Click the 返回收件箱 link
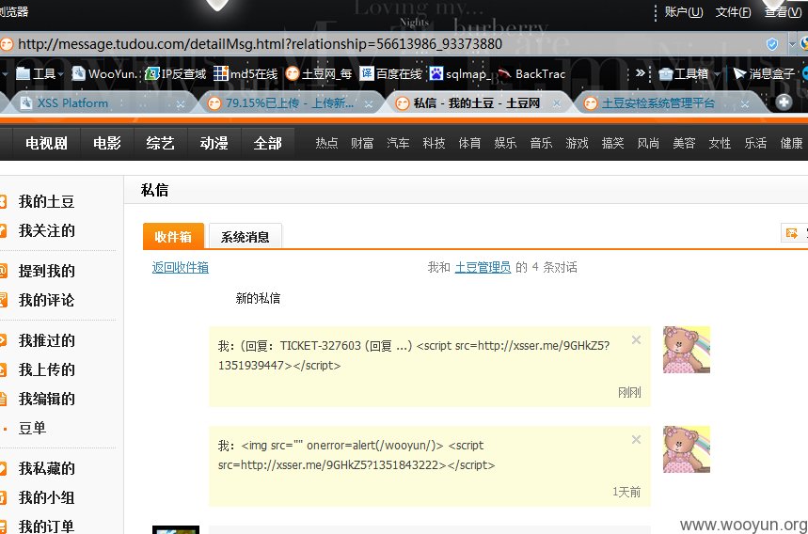The width and height of the screenshot is (808, 534). tap(181, 267)
